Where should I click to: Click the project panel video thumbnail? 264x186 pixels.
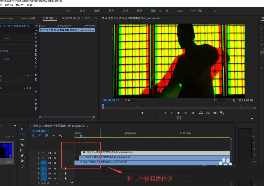coord(6,150)
